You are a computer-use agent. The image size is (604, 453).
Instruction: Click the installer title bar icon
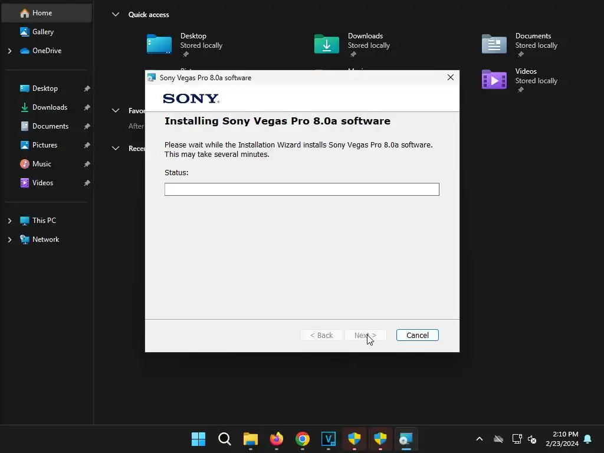152,77
